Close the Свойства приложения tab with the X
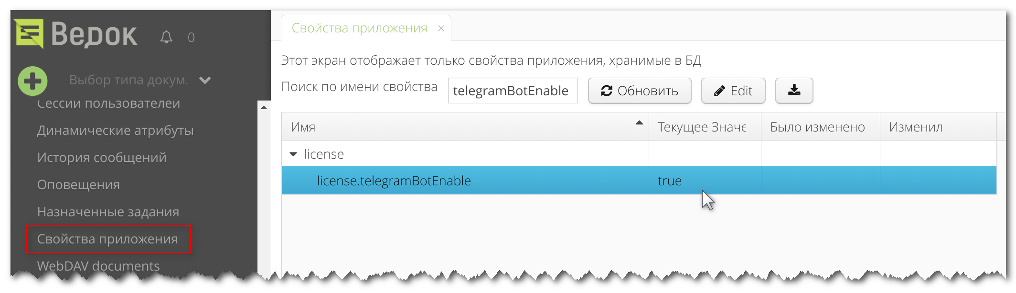The height and width of the screenshot is (293, 1016). pos(440,28)
